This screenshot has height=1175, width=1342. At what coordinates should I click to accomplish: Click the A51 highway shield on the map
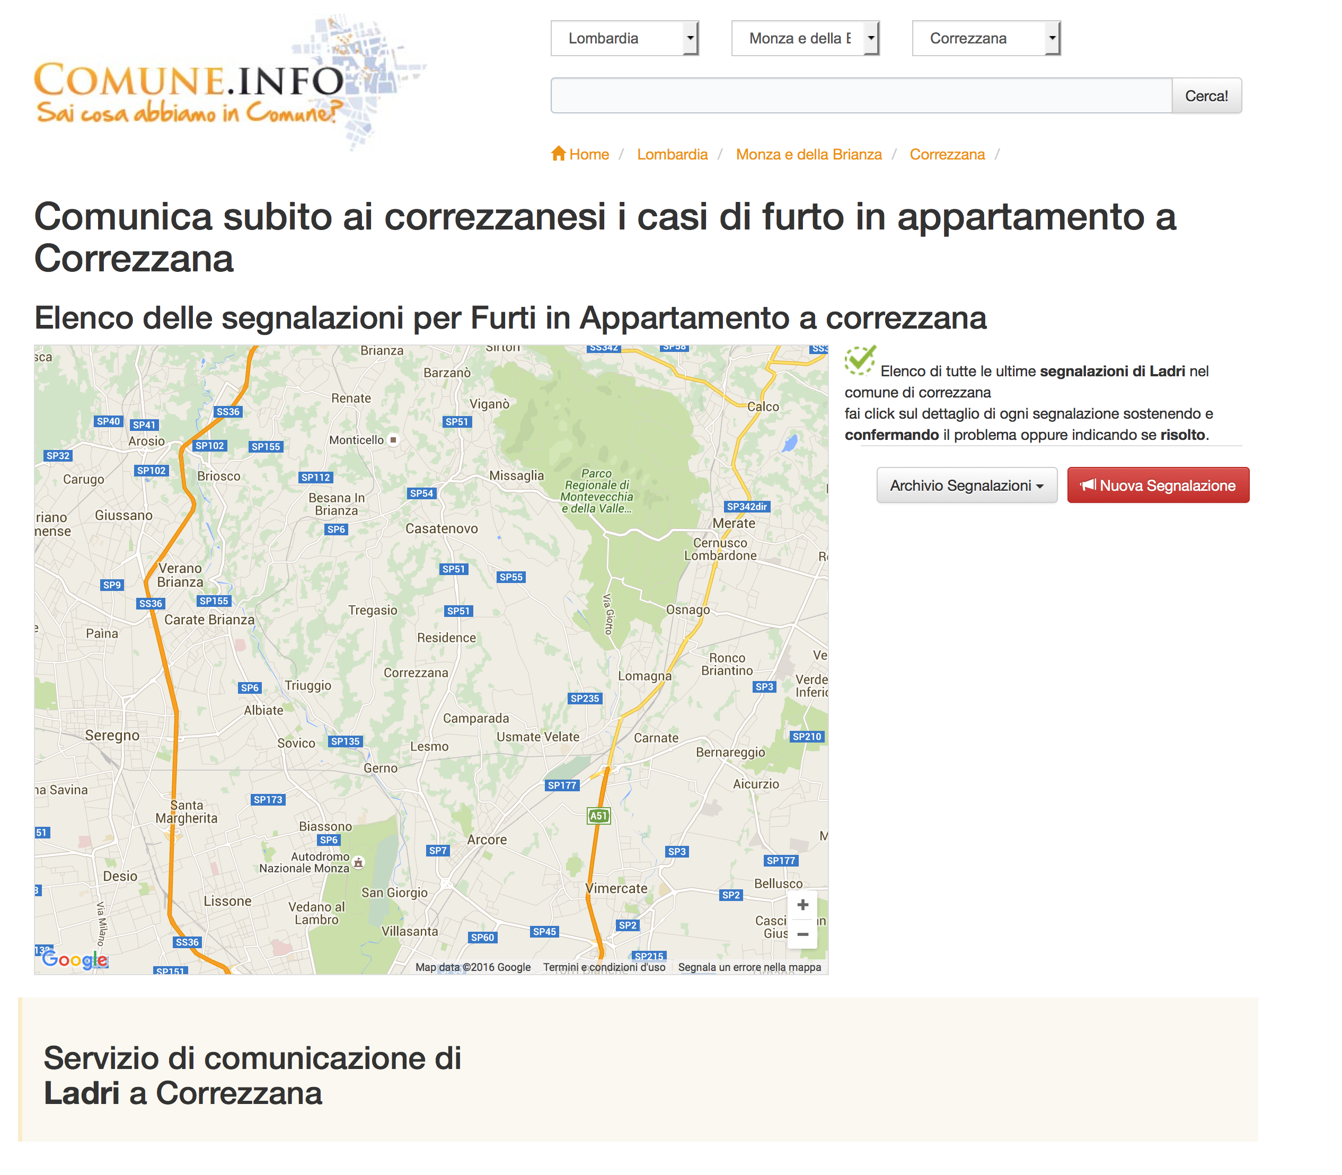coord(598,815)
